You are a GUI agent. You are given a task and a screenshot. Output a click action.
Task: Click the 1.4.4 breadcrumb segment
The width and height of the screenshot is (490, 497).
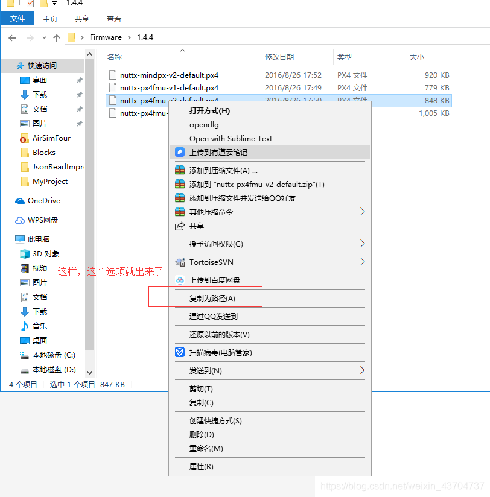[x=145, y=37]
